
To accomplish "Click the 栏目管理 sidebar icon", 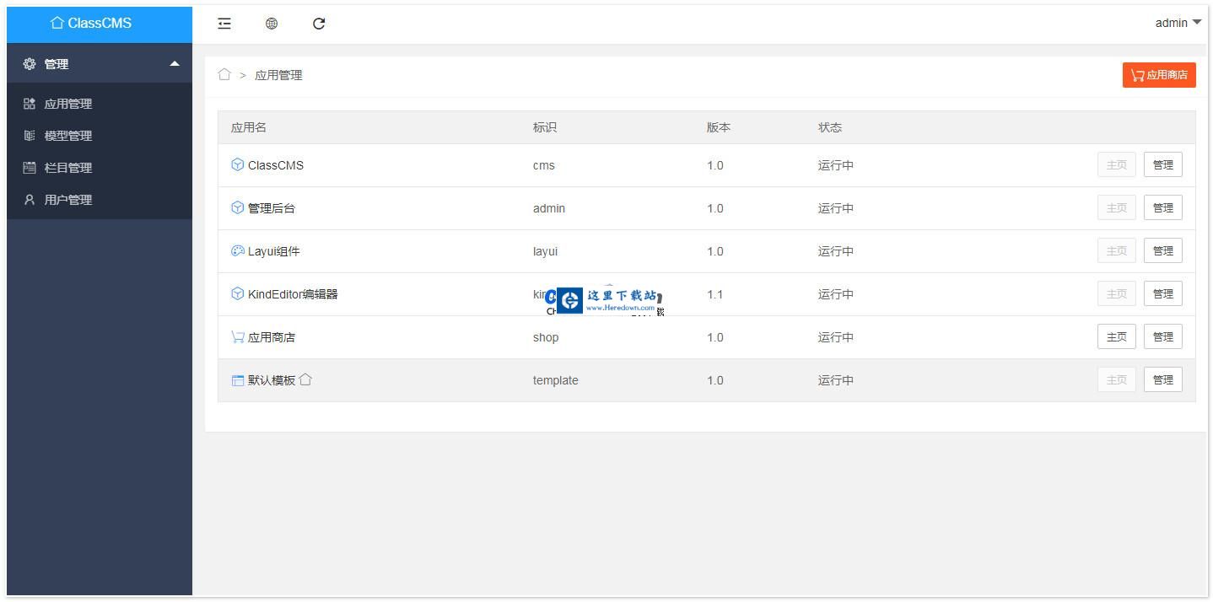I will (30, 168).
